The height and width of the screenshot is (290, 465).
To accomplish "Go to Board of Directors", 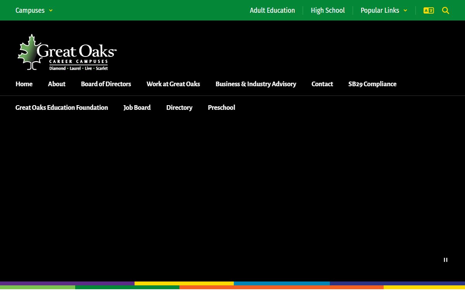I will 106,84.
